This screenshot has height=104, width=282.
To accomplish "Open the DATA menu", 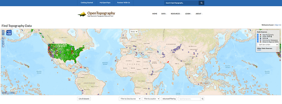I will point(164,14).
